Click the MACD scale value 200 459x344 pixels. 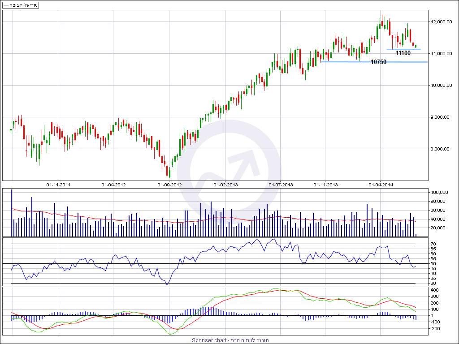434,303
